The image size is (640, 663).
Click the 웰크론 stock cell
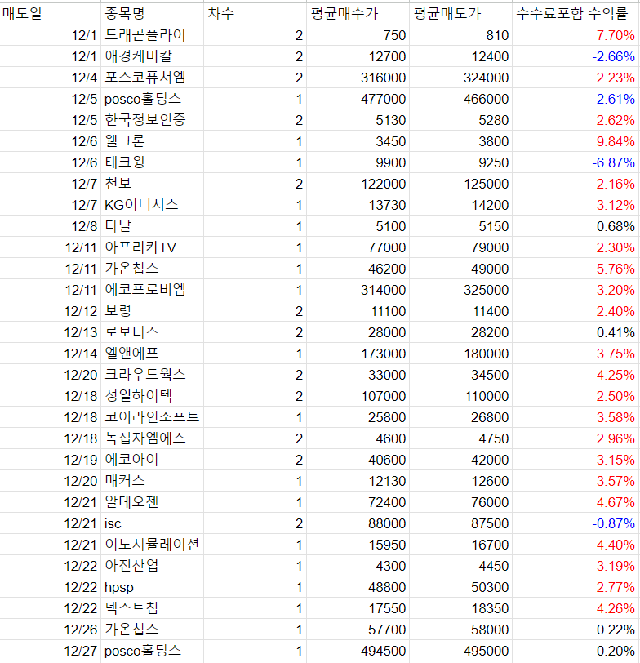coord(152,141)
